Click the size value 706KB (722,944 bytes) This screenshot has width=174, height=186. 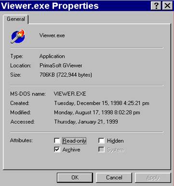66,75
